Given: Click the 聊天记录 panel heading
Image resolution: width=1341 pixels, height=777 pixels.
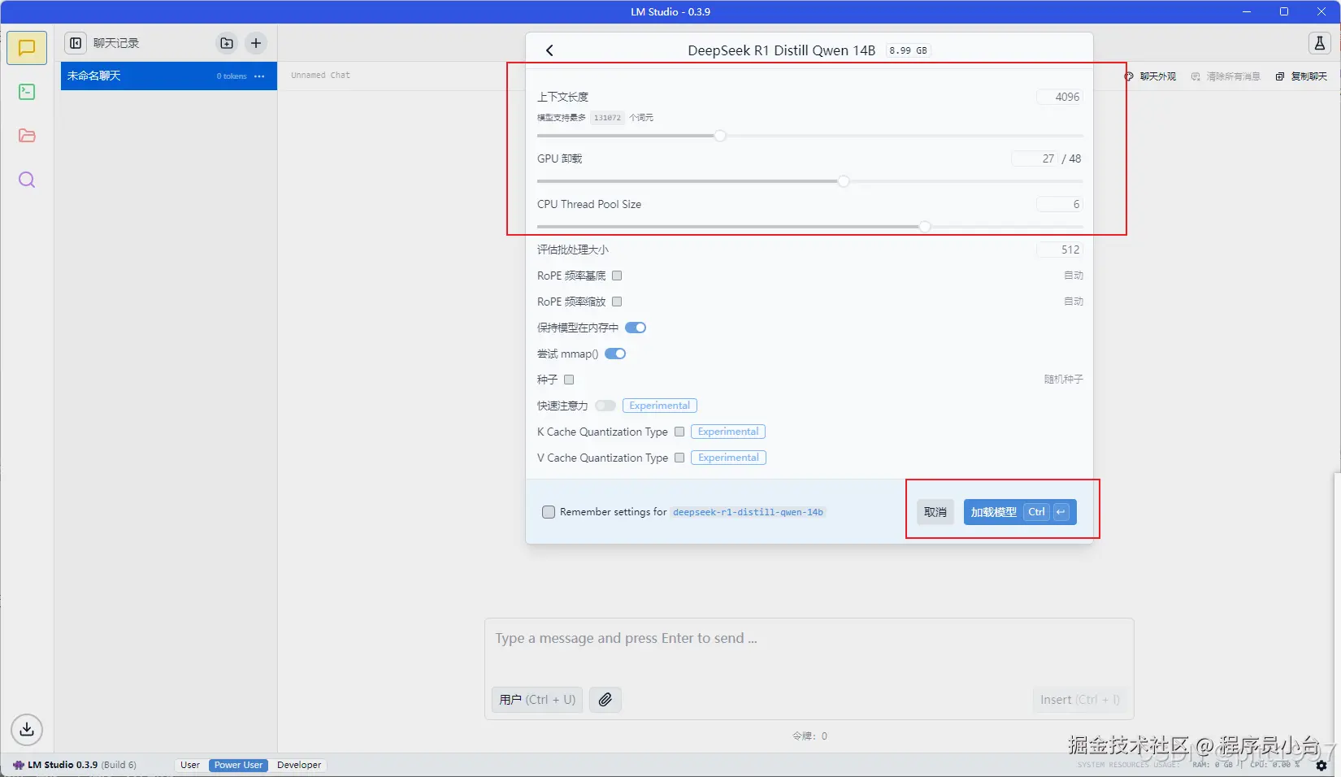Looking at the screenshot, I should tap(116, 43).
